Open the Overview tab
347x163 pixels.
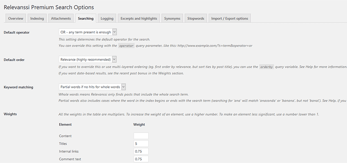(16, 18)
